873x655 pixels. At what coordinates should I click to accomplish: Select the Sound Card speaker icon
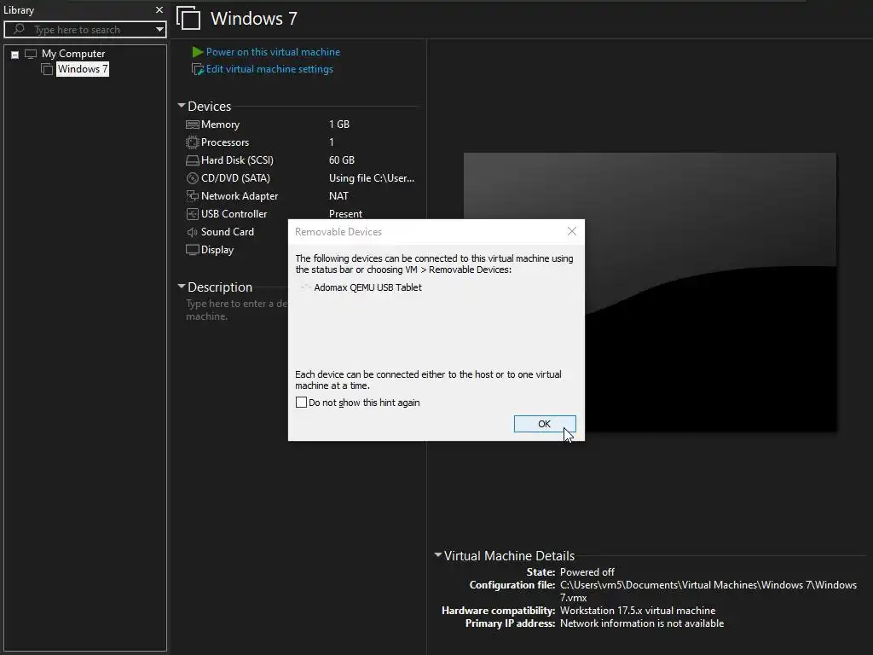(x=192, y=232)
